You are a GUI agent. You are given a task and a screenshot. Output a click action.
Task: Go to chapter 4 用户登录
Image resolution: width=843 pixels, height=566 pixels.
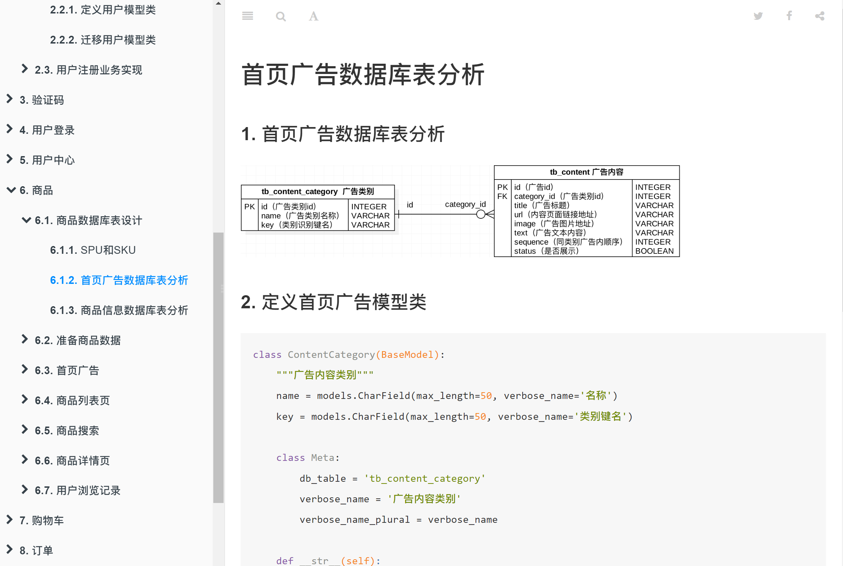[47, 130]
